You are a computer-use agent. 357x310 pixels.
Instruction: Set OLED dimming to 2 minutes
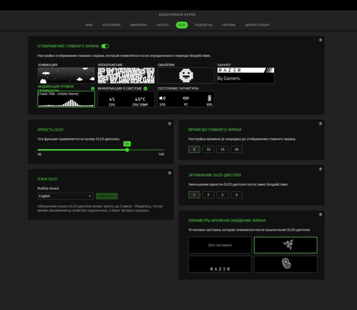click(x=208, y=195)
